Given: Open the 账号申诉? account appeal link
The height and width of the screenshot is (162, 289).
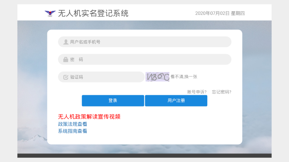Looking at the screenshot, I should [x=197, y=92].
